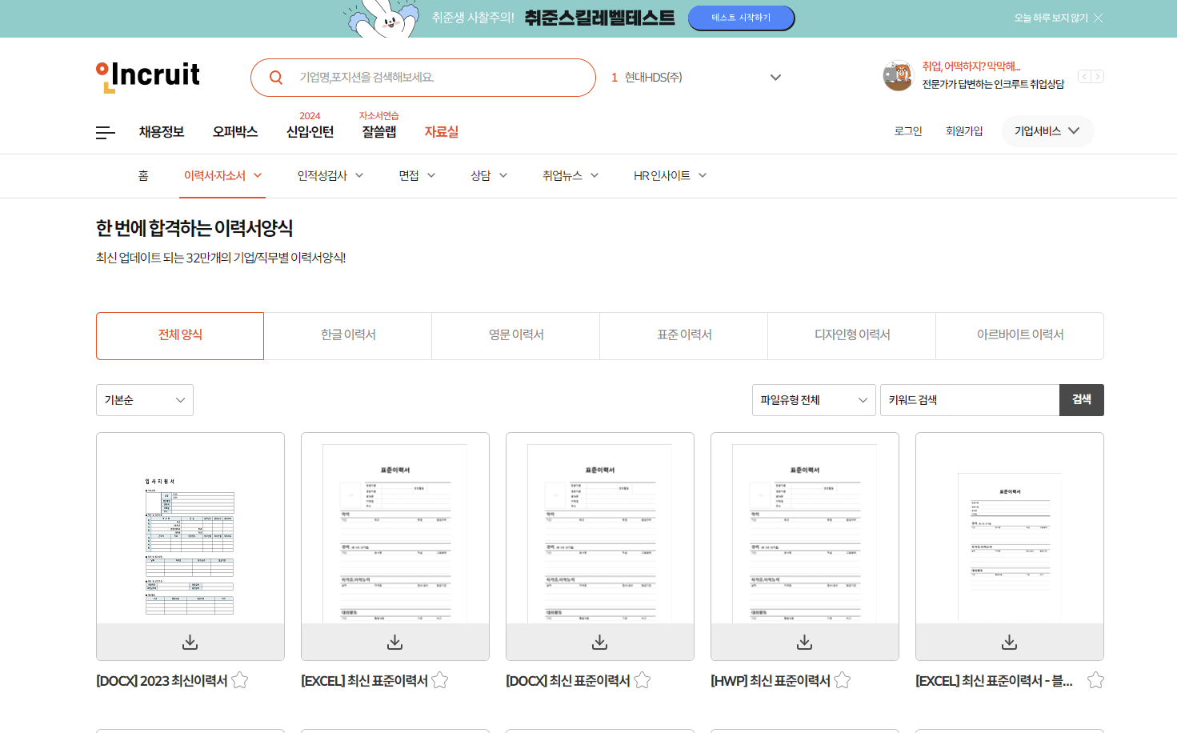Download the [EXCEL] 최신 표준이력서 template
Screen dimensions: 1177x733
[394, 641]
